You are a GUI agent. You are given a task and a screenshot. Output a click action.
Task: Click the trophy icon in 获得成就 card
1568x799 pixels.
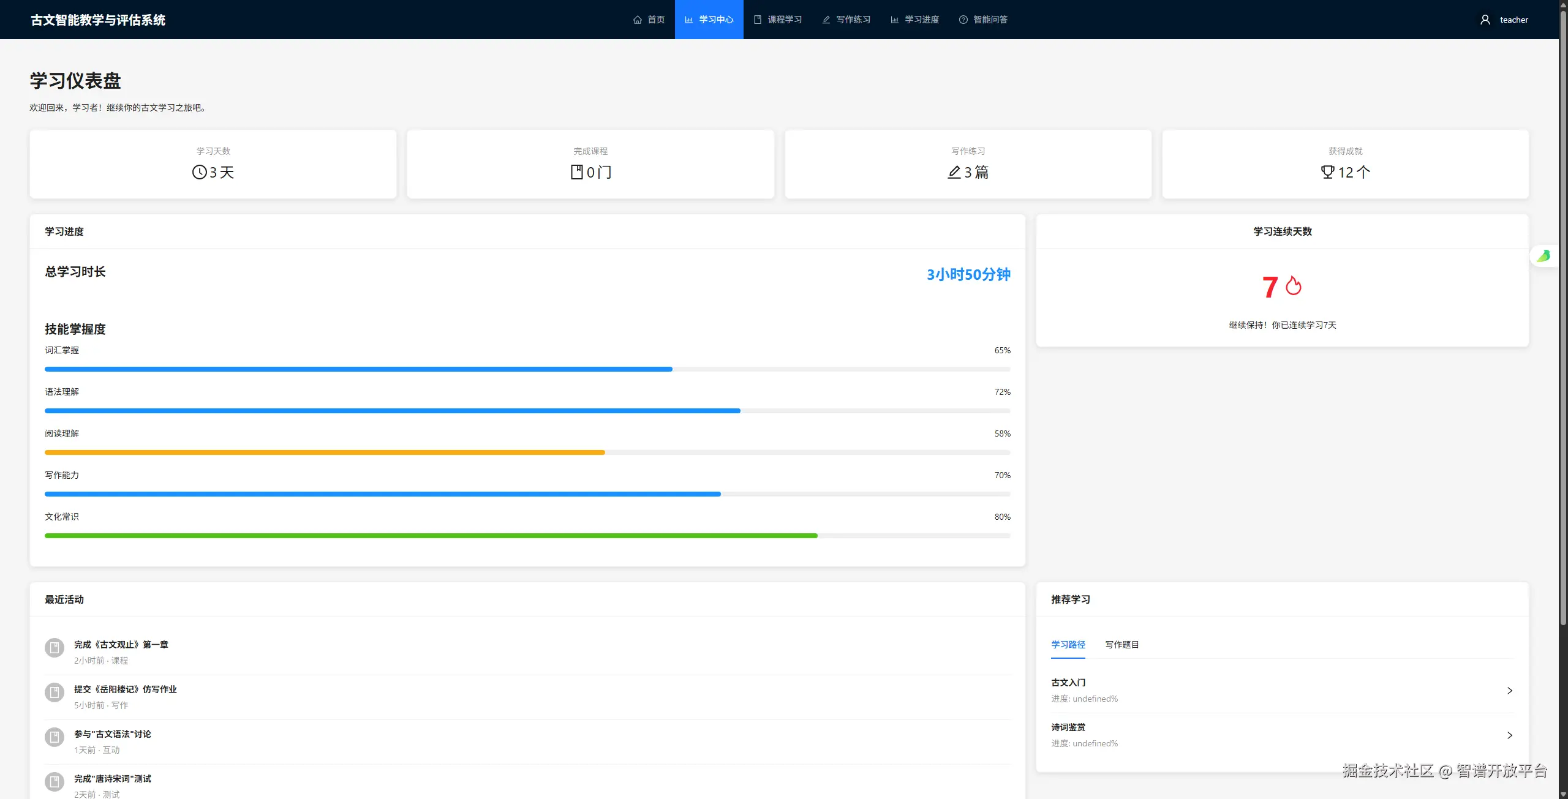pos(1327,172)
